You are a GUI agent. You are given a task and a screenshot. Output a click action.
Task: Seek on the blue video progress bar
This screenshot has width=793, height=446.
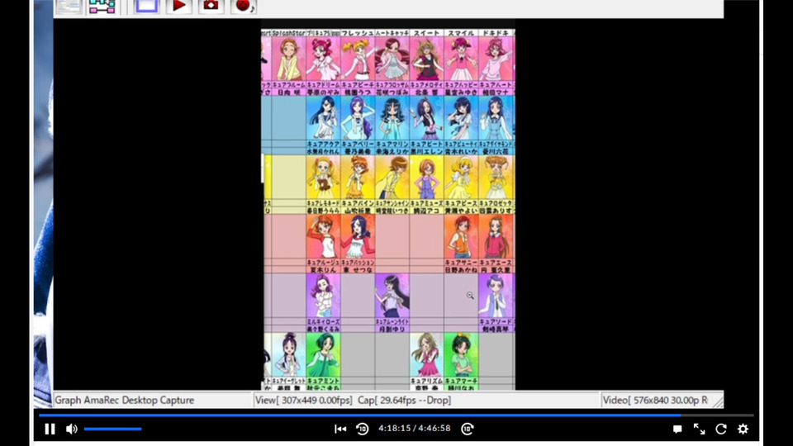[396, 415]
